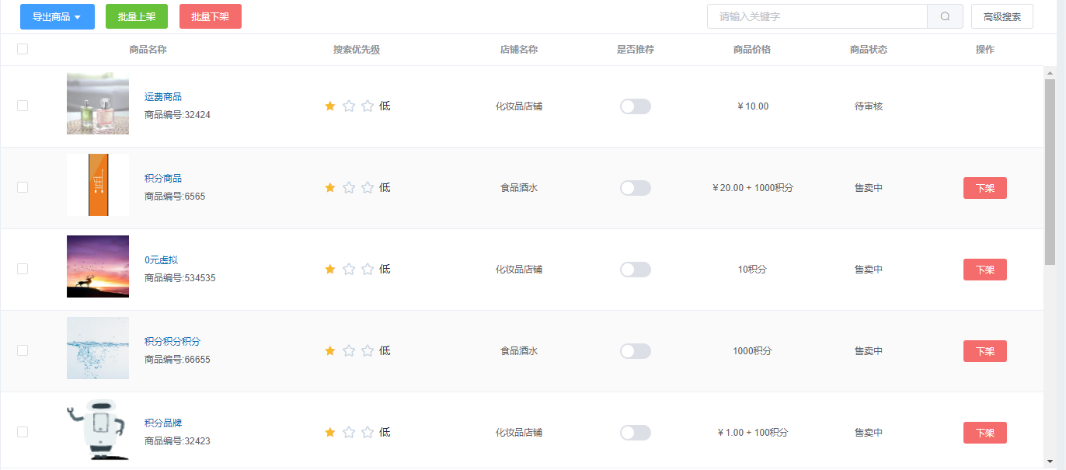Viewport: 1066px width, 470px height.
Task: Open the 积分积分积分 product link
Action: point(172,342)
